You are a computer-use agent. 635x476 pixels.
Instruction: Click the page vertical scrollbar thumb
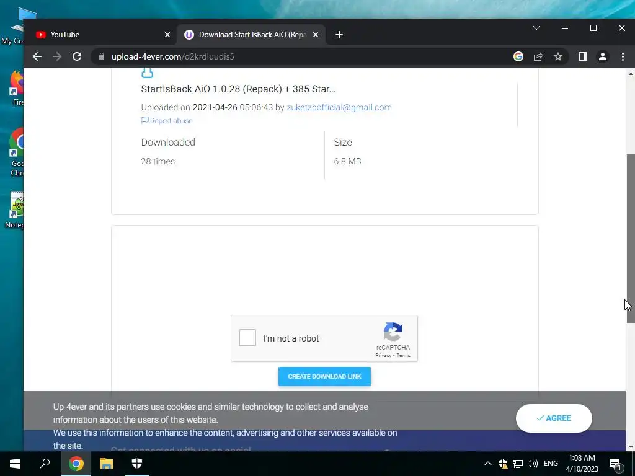click(x=630, y=239)
